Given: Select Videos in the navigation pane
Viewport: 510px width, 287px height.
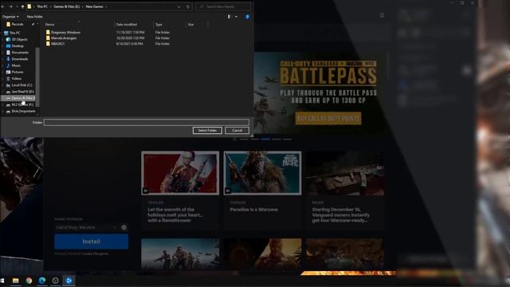Looking at the screenshot, I should (x=17, y=78).
